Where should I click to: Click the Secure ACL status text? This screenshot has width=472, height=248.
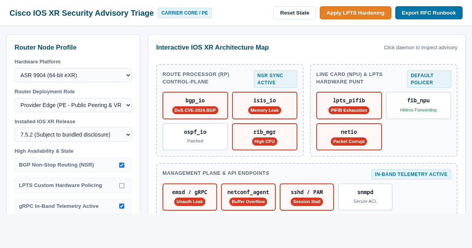tap(365, 201)
